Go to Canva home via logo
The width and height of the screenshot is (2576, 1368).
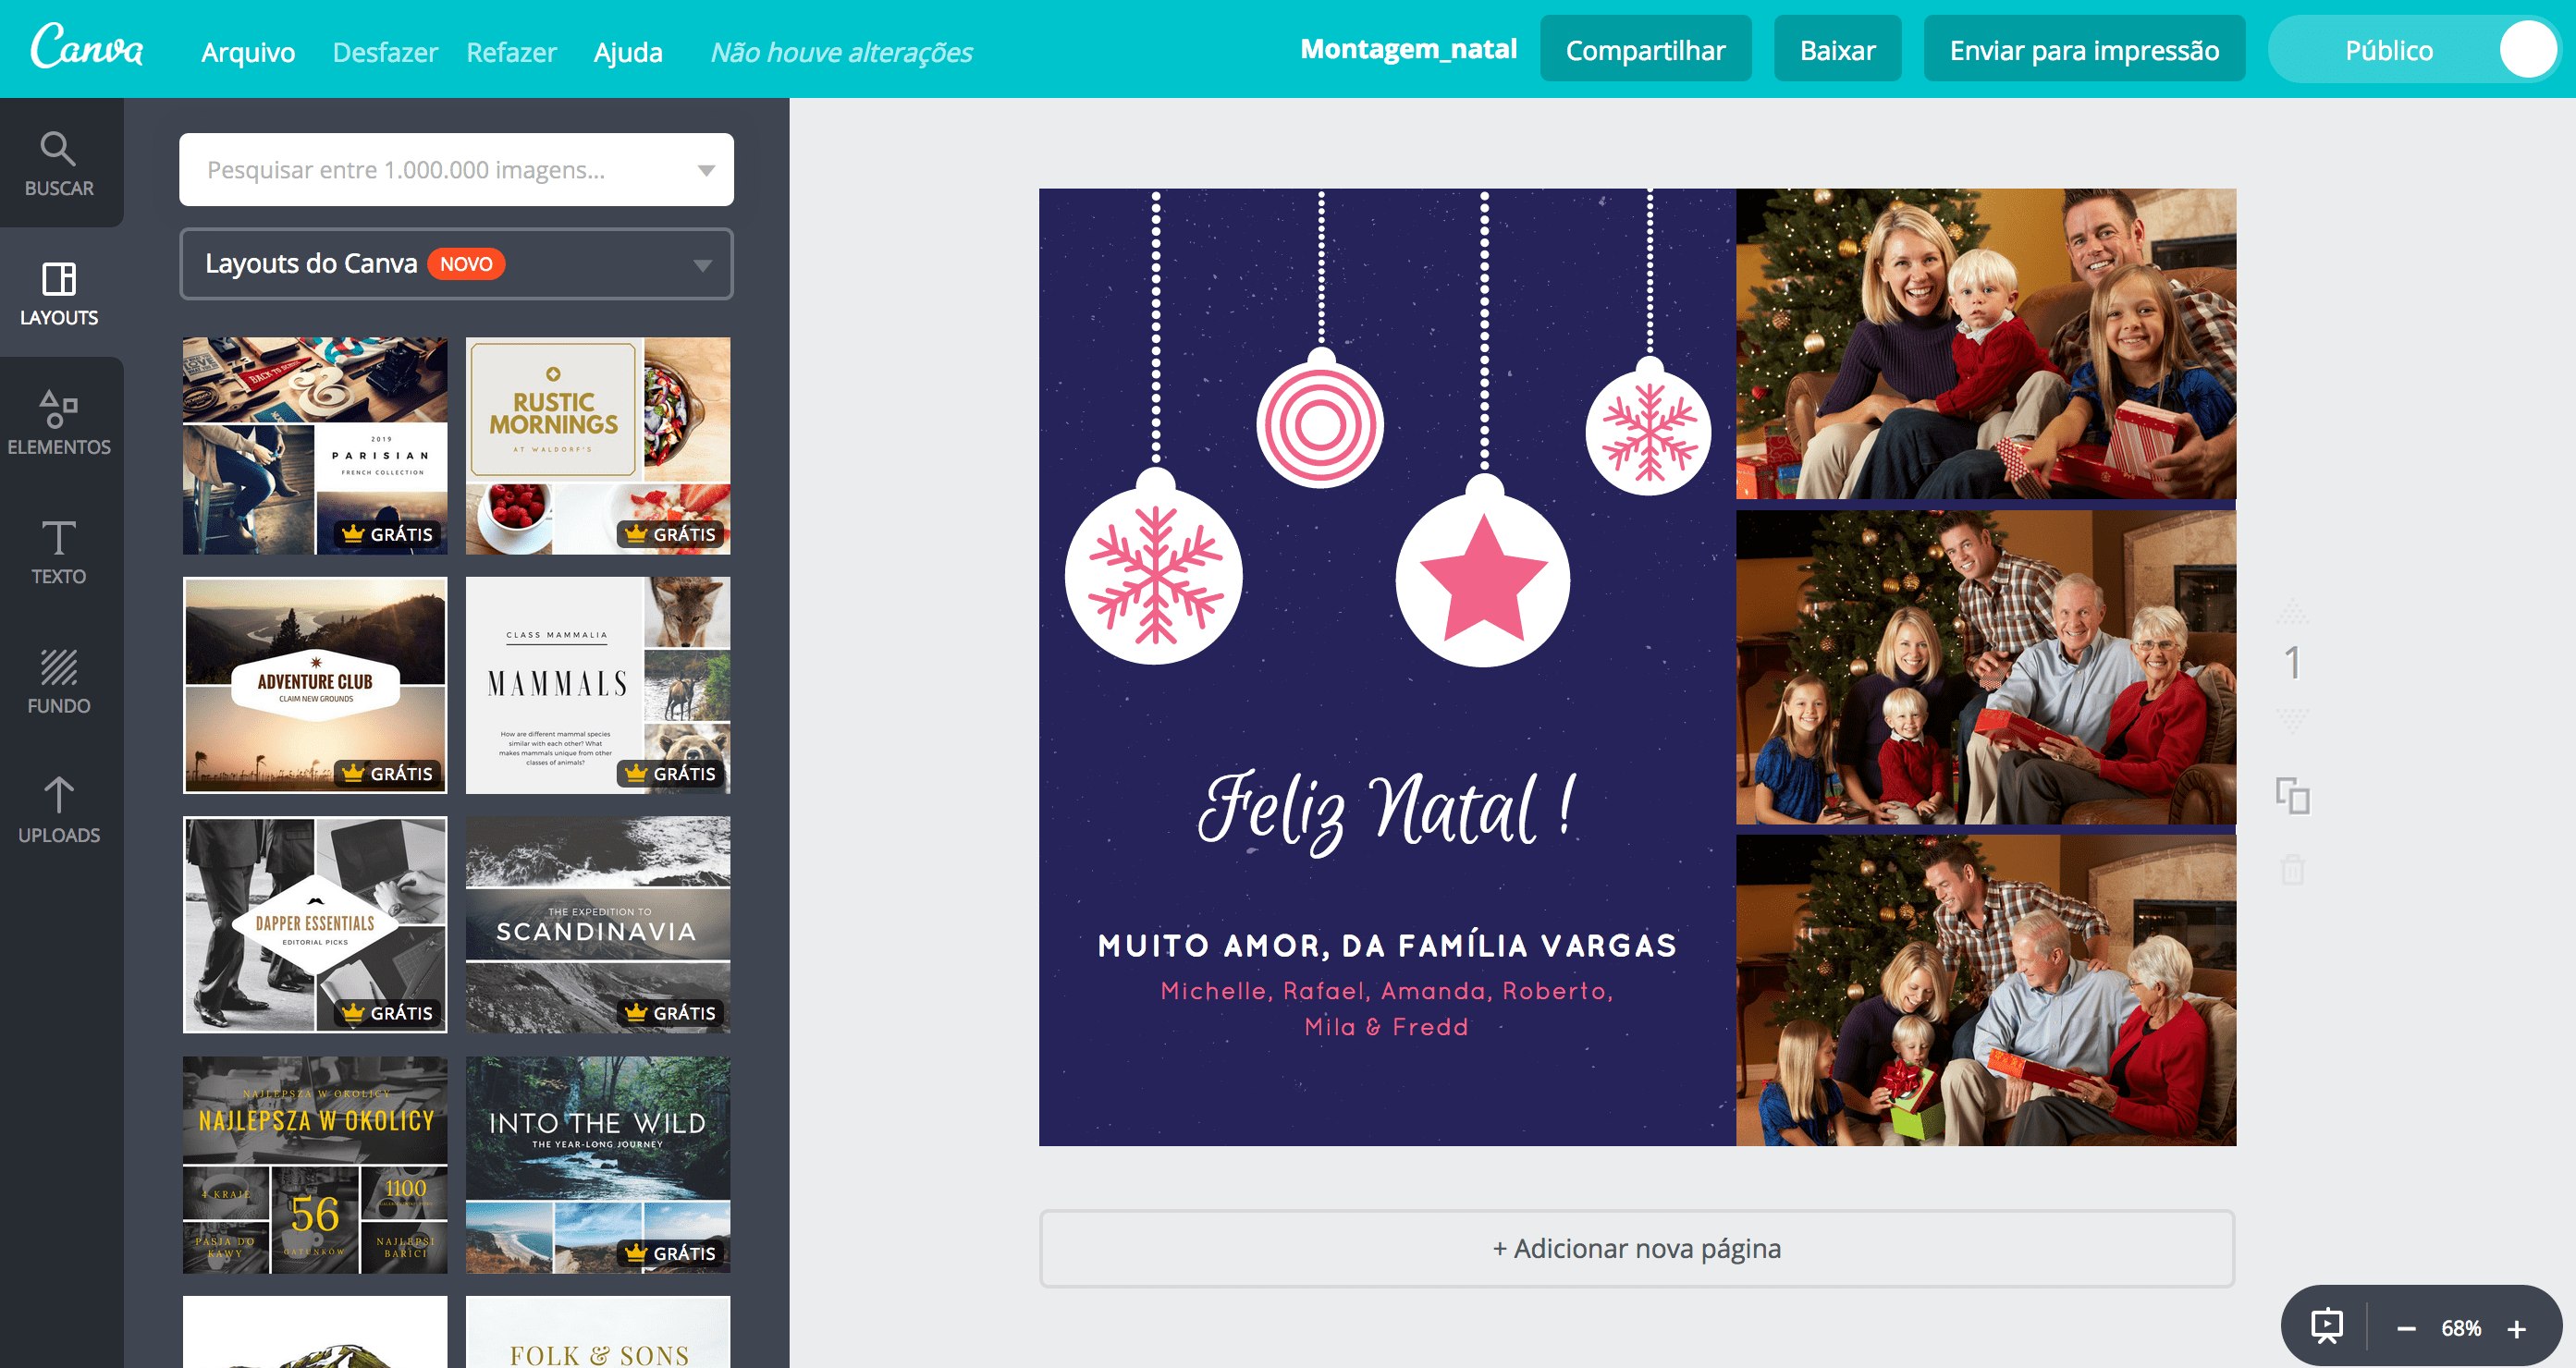(87, 48)
